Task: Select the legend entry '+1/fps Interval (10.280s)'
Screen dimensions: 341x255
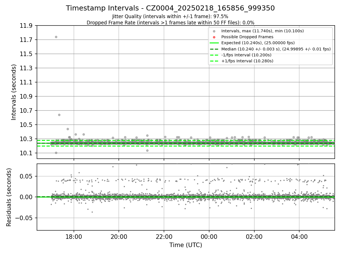Action: pos(247,61)
